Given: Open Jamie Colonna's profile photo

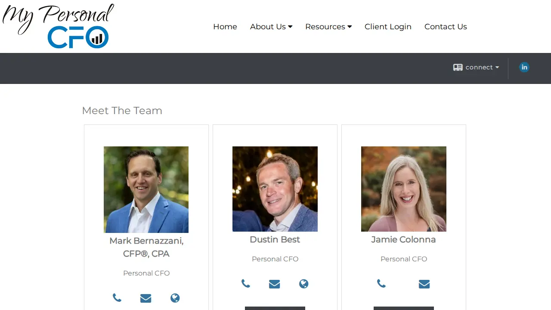Looking at the screenshot, I should (404, 189).
